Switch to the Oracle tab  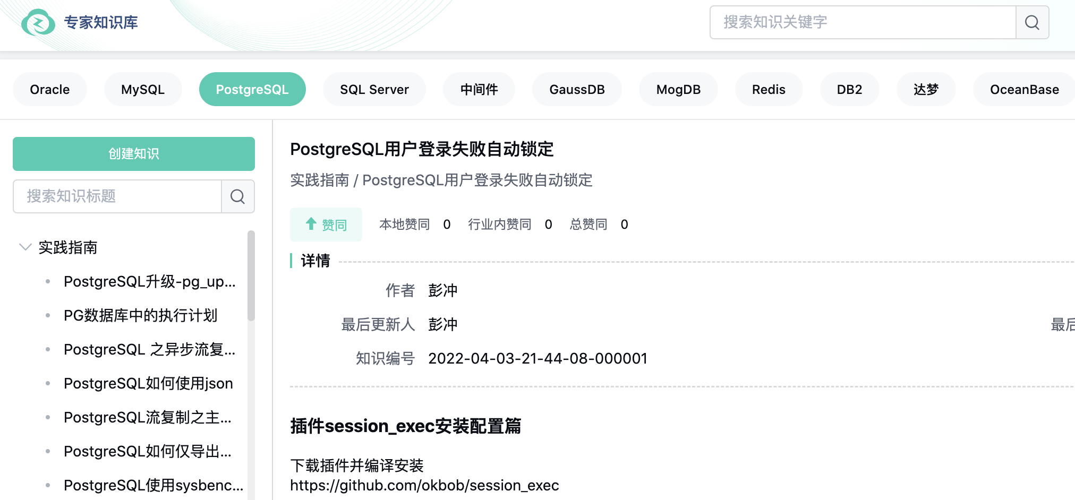click(x=49, y=89)
